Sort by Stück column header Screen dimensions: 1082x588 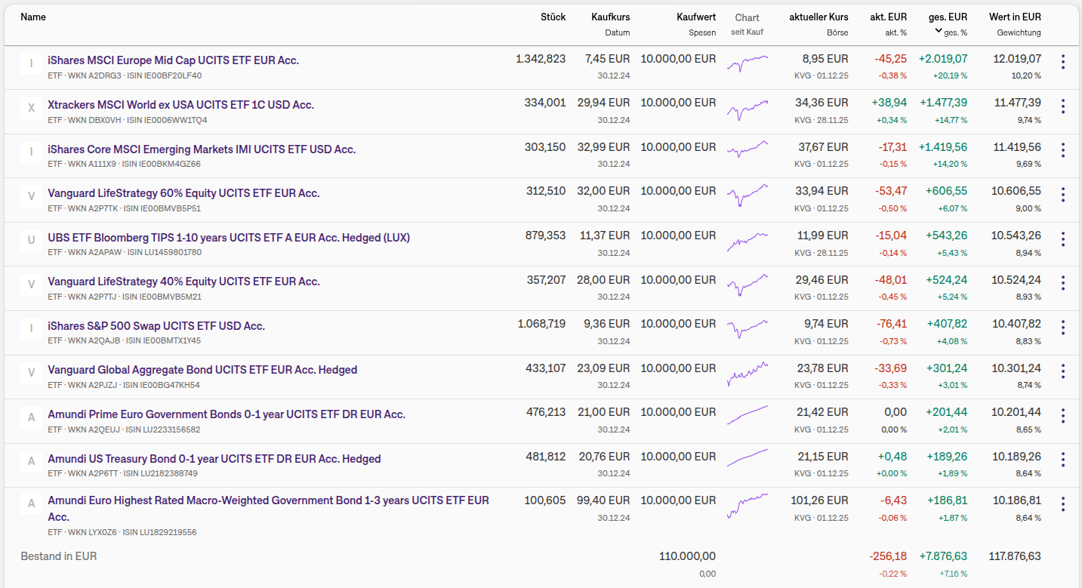click(553, 17)
